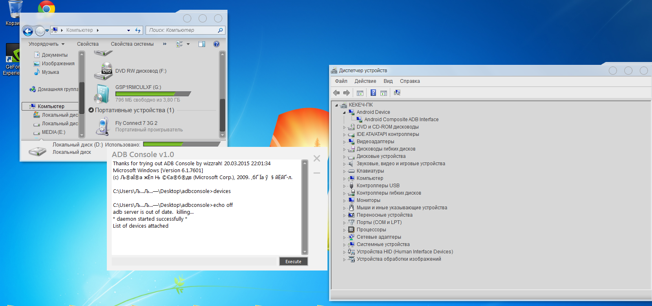Expand Контроллеры USB node

(x=344, y=186)
